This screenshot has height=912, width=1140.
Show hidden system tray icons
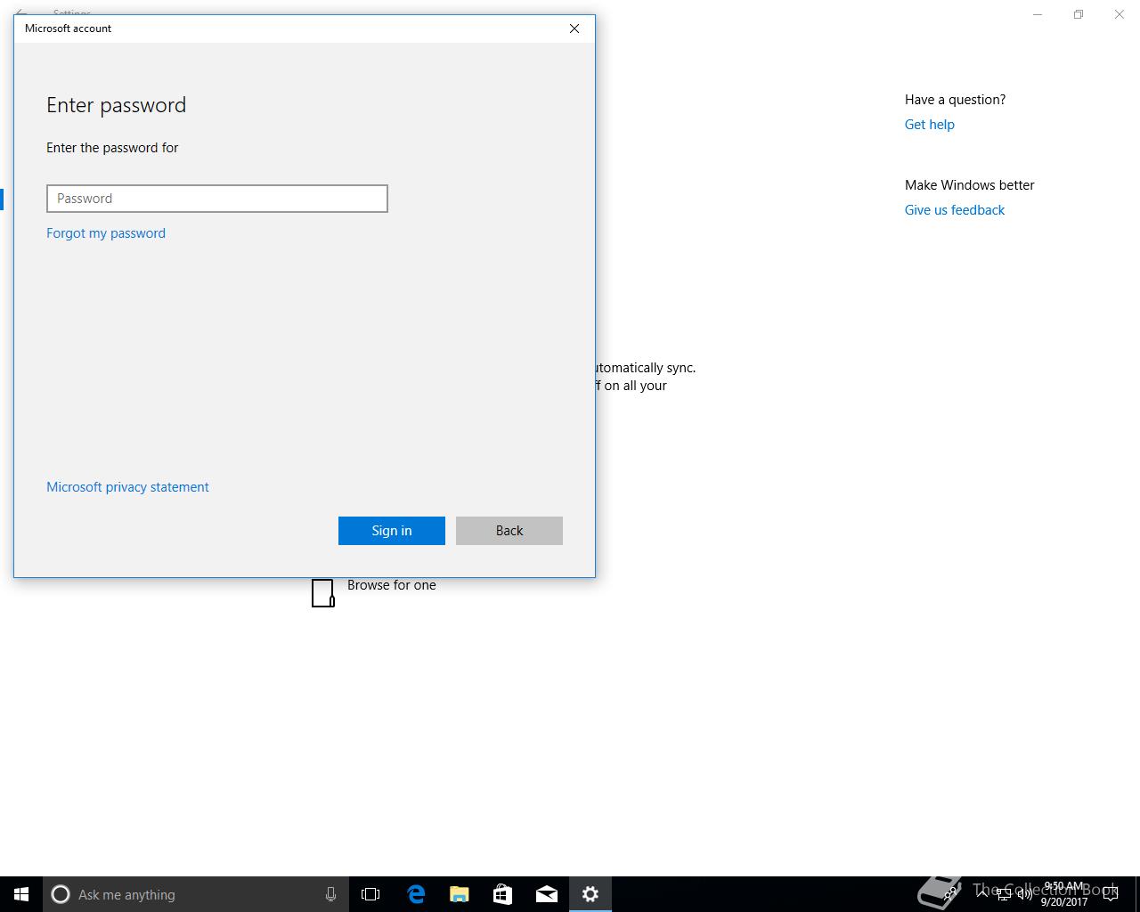[x=982, y=894]
